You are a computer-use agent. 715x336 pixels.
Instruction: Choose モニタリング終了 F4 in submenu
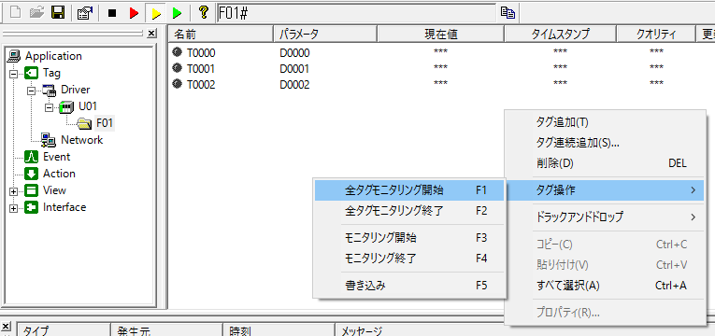pyautogui.click(x=409, y=259)
